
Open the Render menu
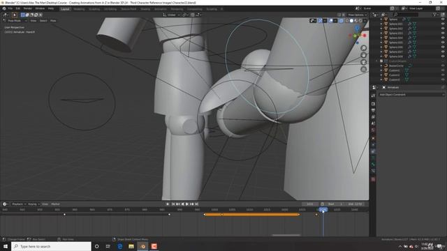28,8
